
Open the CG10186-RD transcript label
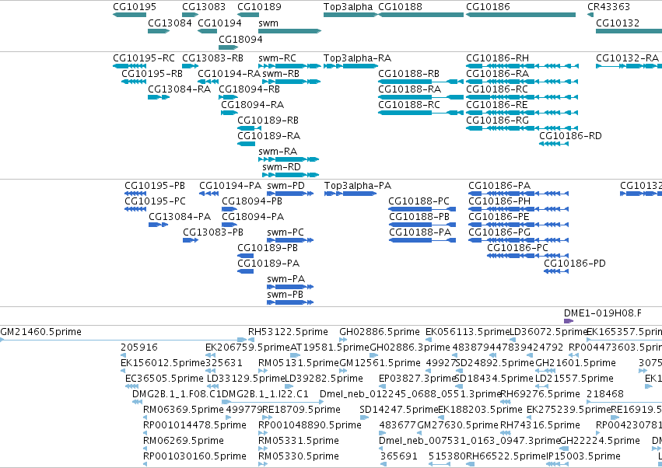click(x=570, y=136)
